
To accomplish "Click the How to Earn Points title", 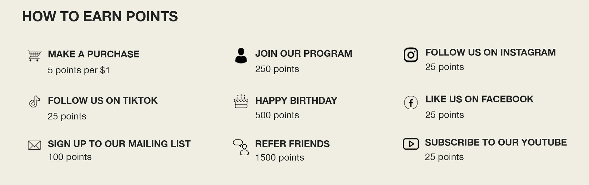I will tap(100, 17).
